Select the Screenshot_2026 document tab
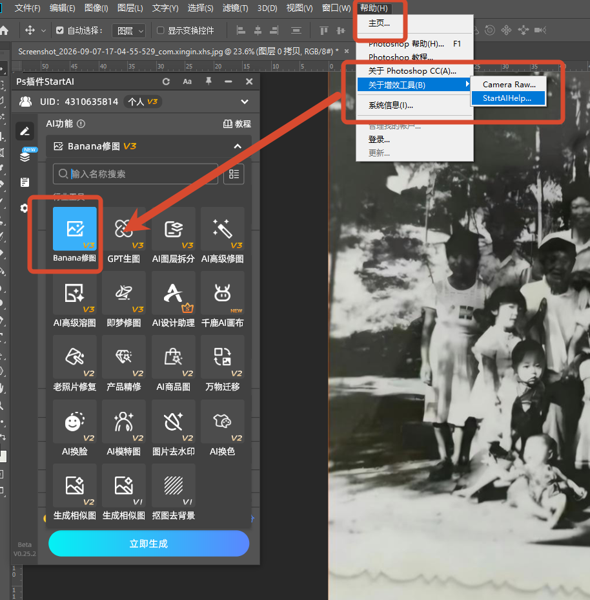 point(178,51)
